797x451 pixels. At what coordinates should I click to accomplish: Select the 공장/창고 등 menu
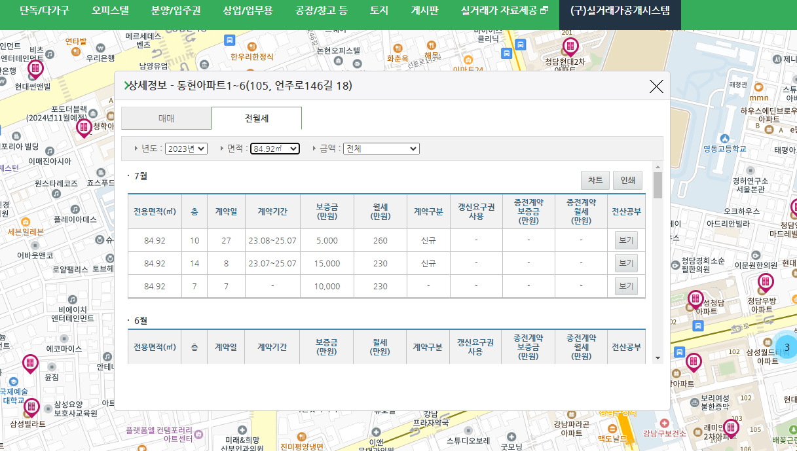(x=321, y=10)
